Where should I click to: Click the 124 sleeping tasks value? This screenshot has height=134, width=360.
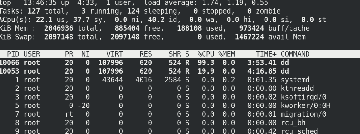pyautogui.click(x=133, y=11)
